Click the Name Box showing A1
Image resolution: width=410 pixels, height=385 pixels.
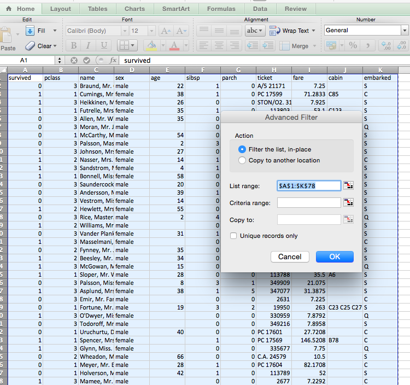27,60
